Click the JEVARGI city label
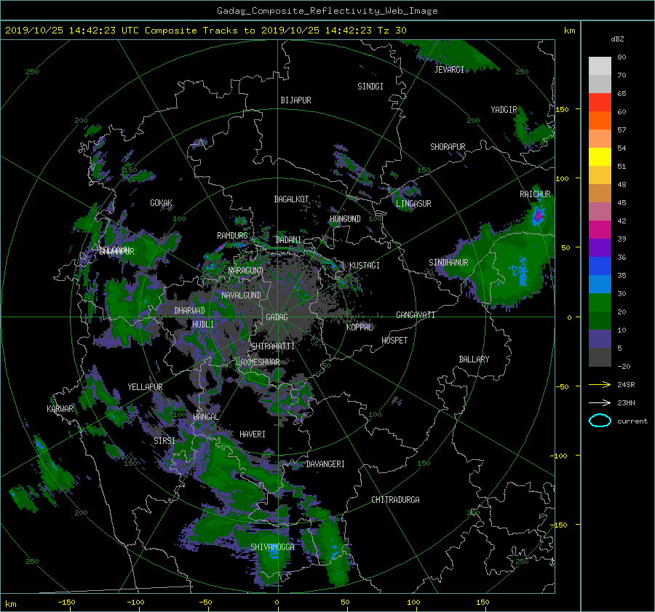 coord(449,70)
